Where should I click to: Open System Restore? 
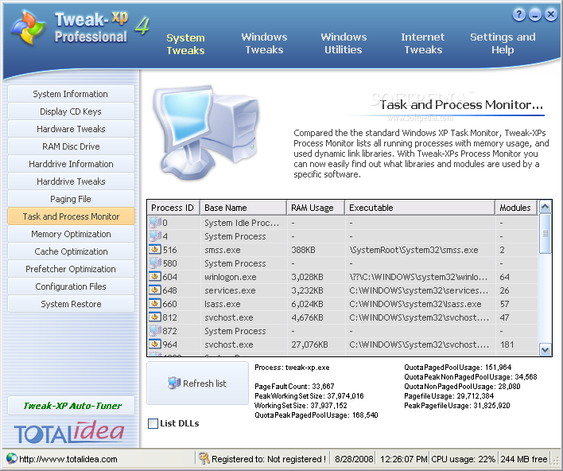pos(71,304)
